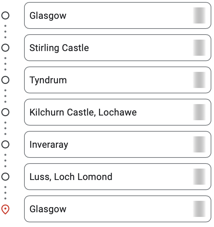Click the circle marker for Kilchurn Castle, Lochawe
The image size is (214, 227).
pos(5,112)
